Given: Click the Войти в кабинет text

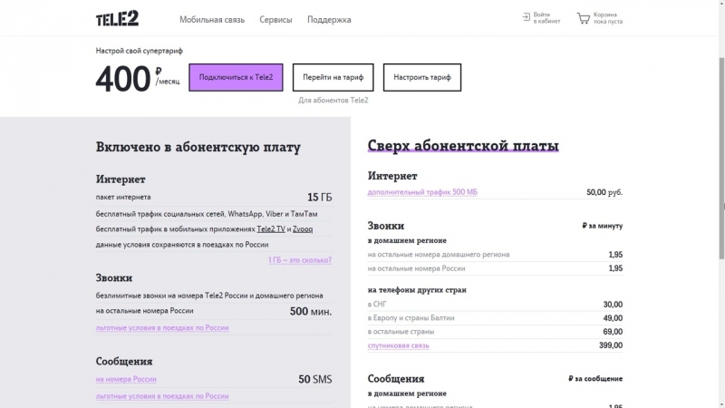Looking at the screenshot, I should point(546,18).
